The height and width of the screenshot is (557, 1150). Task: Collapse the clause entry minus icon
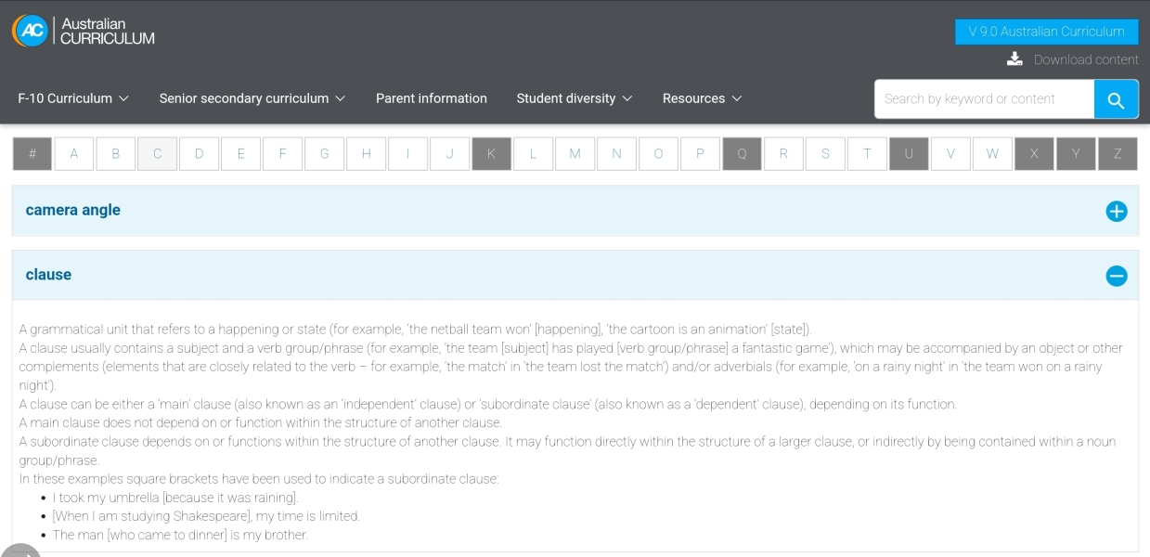1116,276
